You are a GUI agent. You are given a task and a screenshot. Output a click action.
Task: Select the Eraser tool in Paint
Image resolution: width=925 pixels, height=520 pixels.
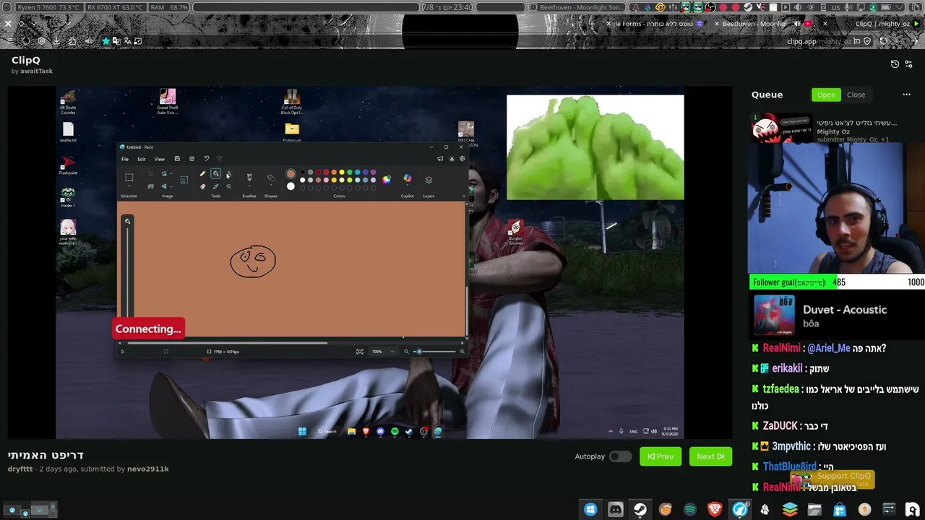202,186
